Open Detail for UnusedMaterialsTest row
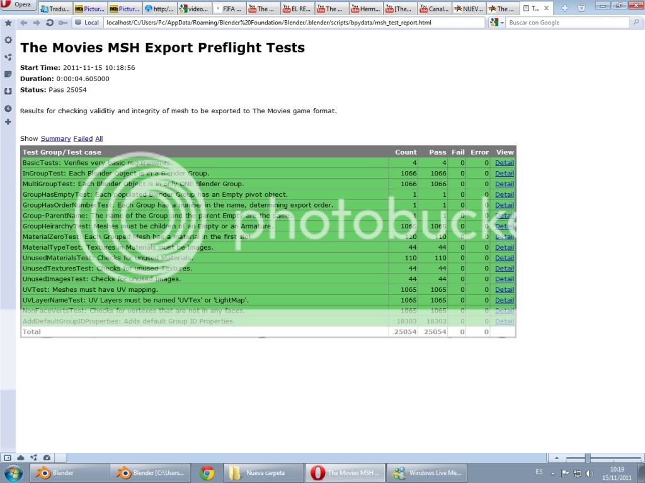 click(x=505, y=258)
